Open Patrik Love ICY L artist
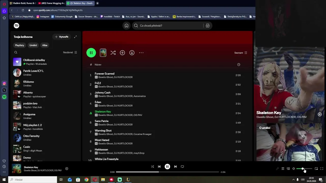This screenshot has width=326, height=183. coord(46,73)
